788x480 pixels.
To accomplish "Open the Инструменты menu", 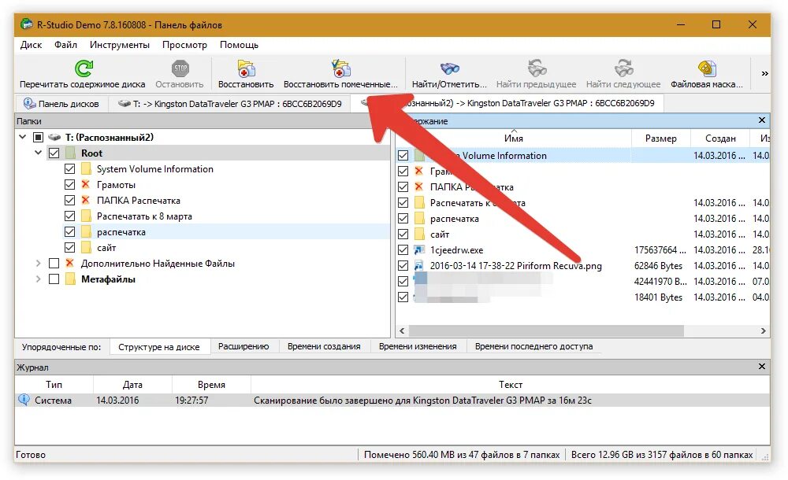I will pos(120,45).
